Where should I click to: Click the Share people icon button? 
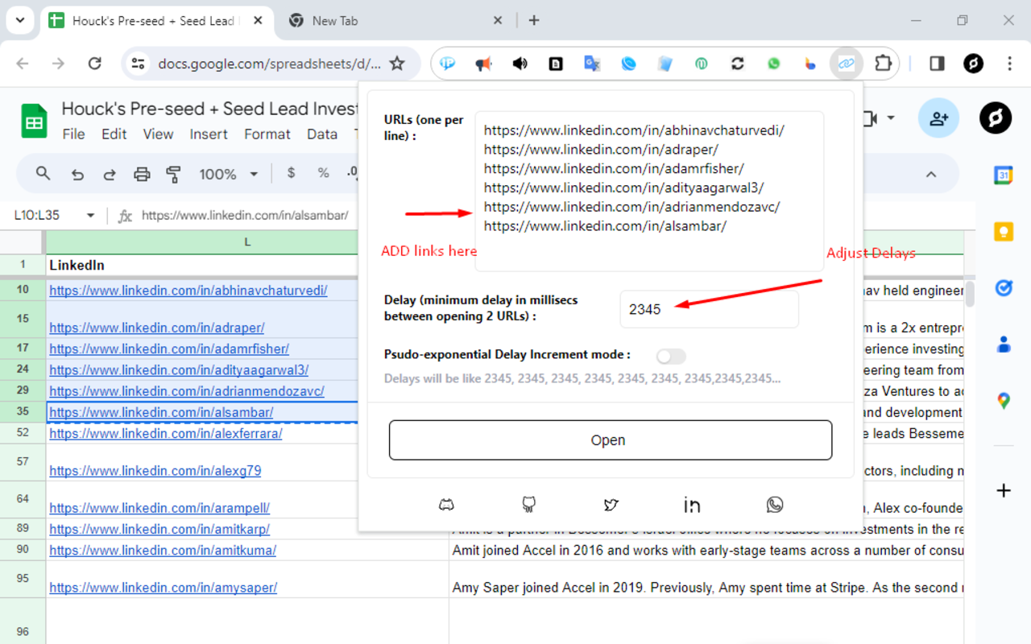coord(938,119)
